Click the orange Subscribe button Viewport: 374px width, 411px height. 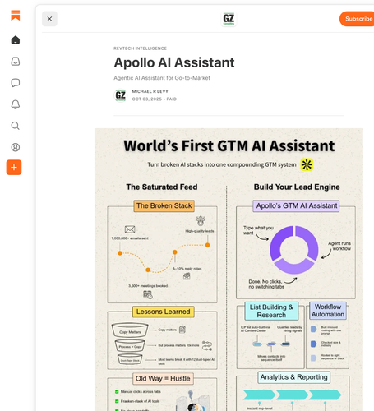(358, 19)
